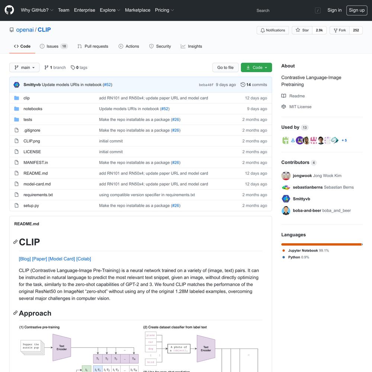Open the model-card.md file
372x372 pixels.
coord(37,184)
